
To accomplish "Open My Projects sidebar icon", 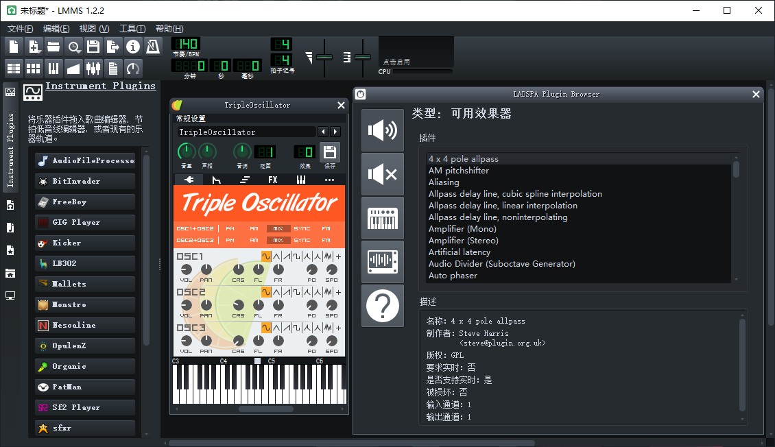I will click(x=10, y=205).
